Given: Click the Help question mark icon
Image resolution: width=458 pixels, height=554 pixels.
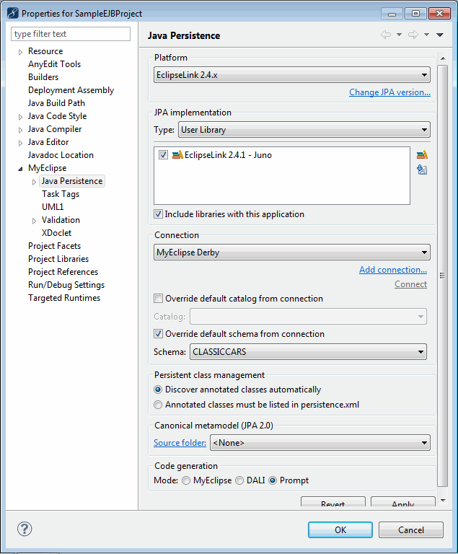Looking at the screenshot, I should 25,529.
